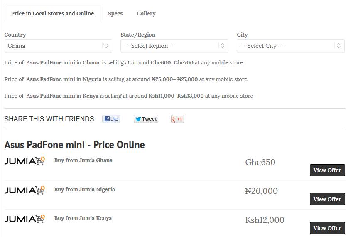Switch to the Gallery tab
Image resolution: width=348 pixels, height=237 pixels.
pyautogui.click(x=146, y=14)
